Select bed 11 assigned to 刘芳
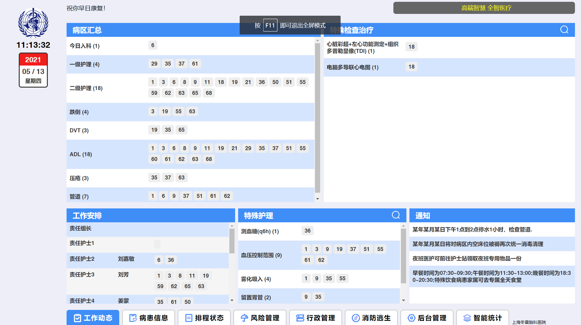Screen dimensions: 581x325 tap(192, 276)
